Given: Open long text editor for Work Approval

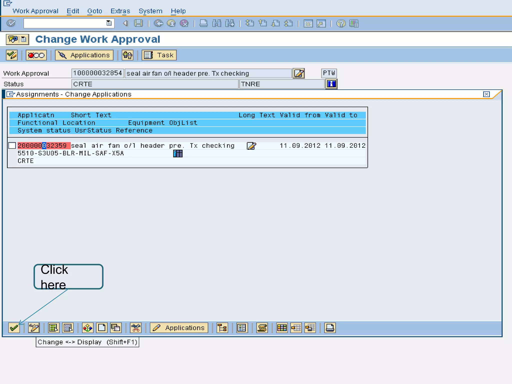Looking at the screenshot, I should 299,73.
